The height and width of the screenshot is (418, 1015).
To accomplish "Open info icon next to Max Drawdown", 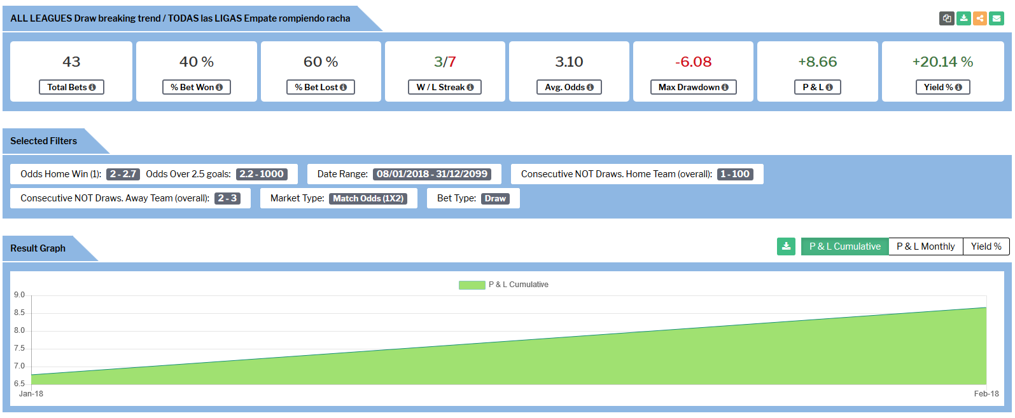I will click(725, 88).
